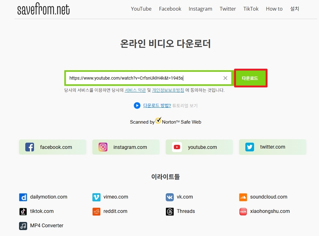This screenshot has width=319, height=236.
Task: Open the TikTok nav menu item
Action: tap(251, 9)
